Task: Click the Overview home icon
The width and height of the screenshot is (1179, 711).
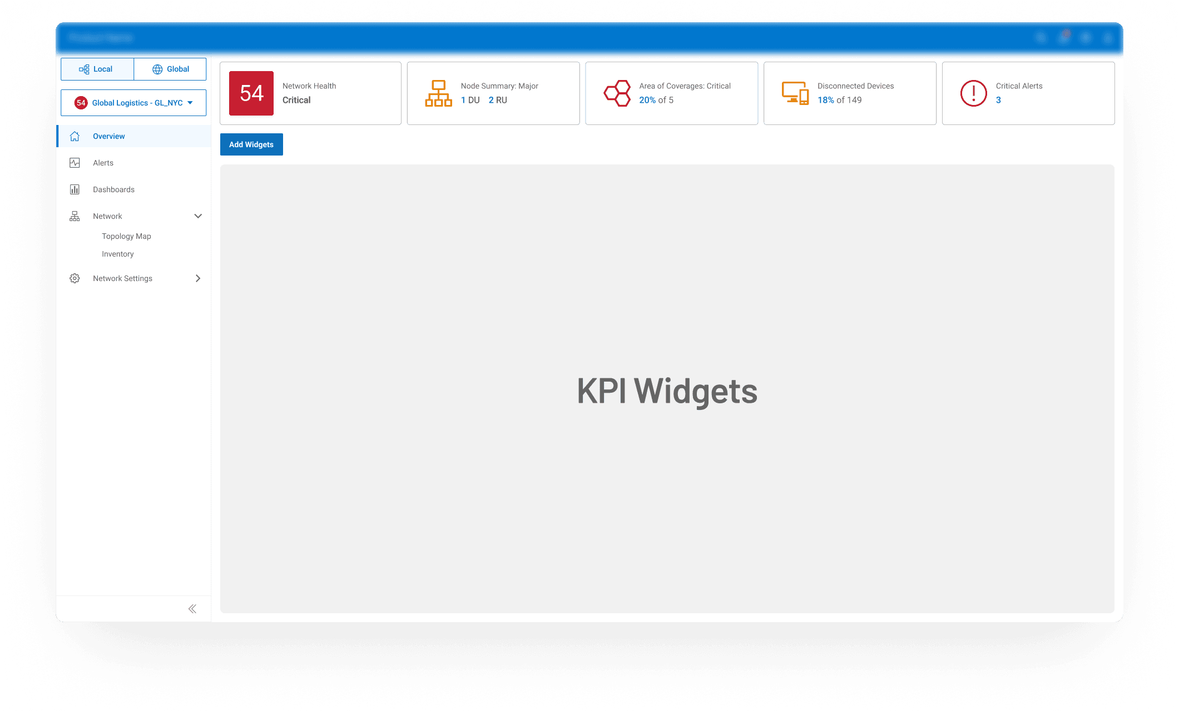Action: 75,136
